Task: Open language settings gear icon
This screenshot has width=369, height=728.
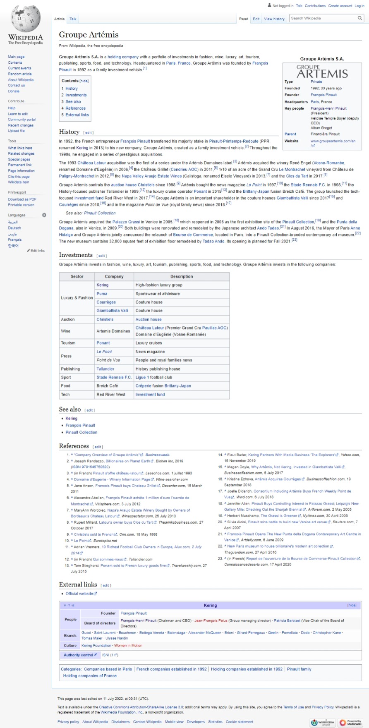Action: [x=44, y=215]
